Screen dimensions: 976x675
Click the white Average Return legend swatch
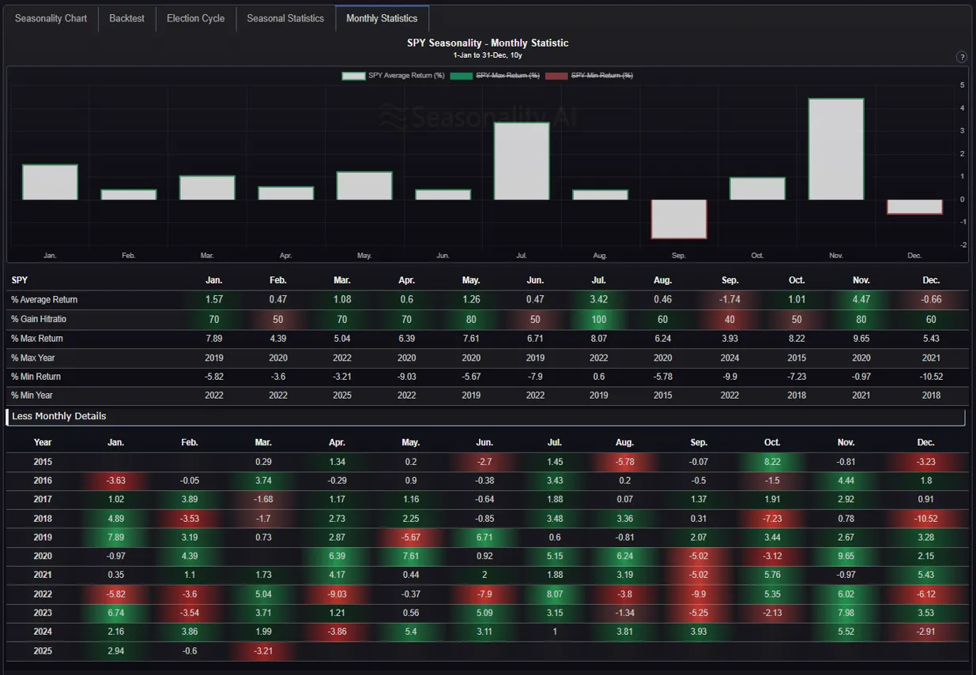353,76
